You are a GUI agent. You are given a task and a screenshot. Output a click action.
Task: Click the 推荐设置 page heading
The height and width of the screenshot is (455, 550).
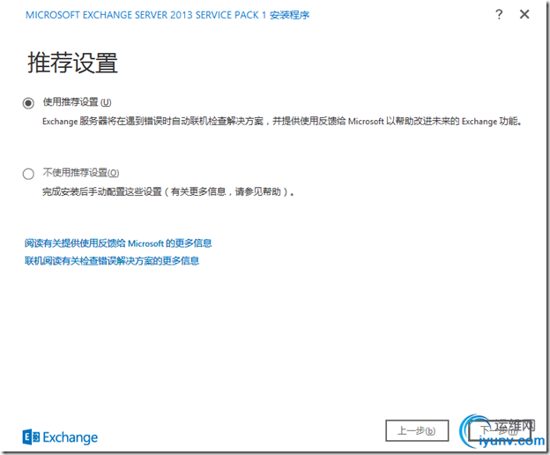72,63
